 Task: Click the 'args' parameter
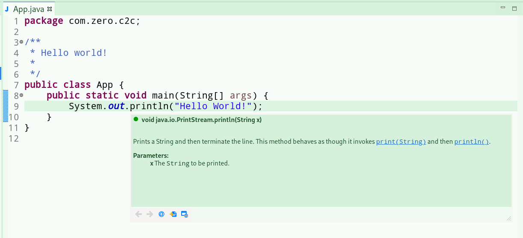click(x=241, y=96)
